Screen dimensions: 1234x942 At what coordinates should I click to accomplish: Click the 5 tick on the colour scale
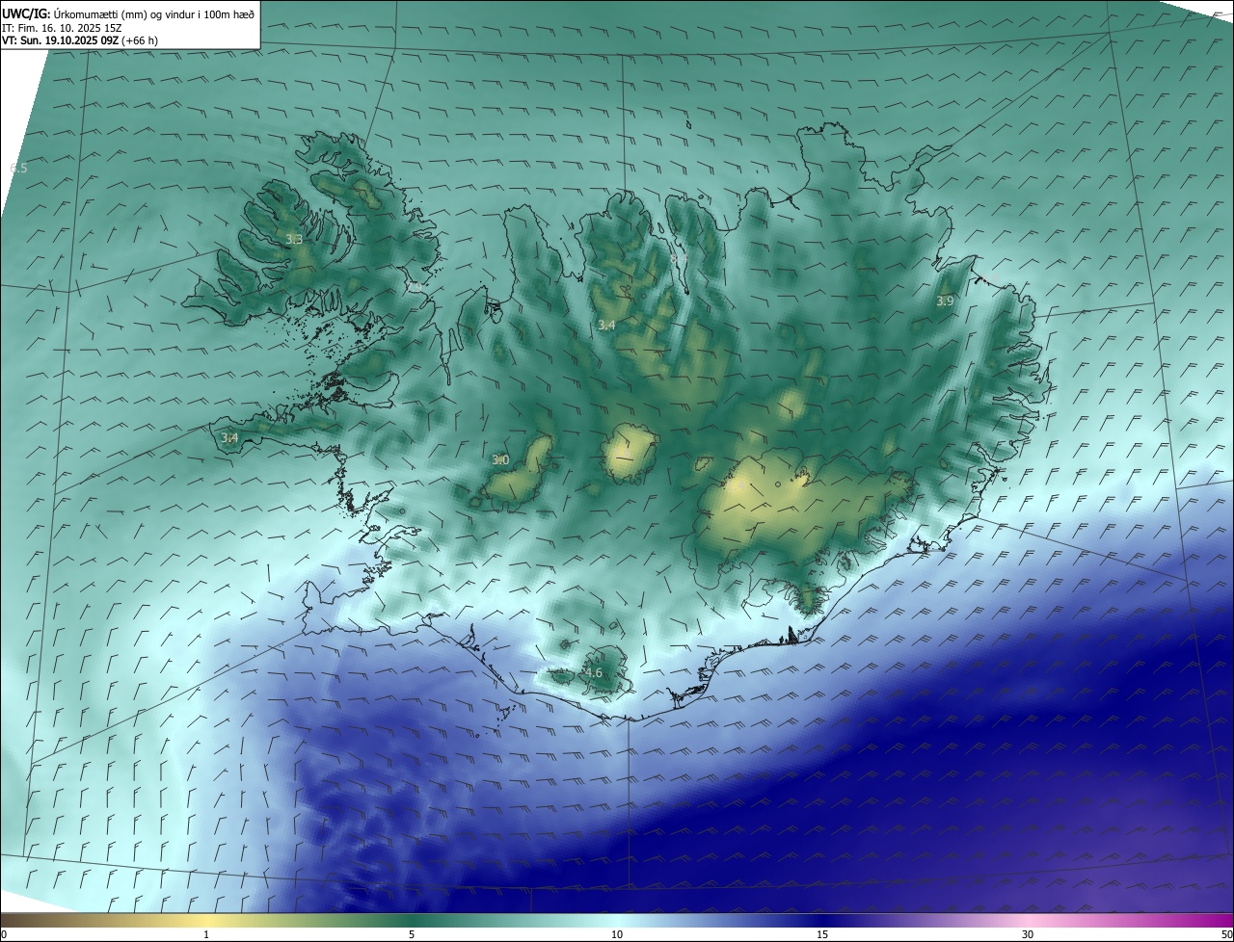coord(412,934)
